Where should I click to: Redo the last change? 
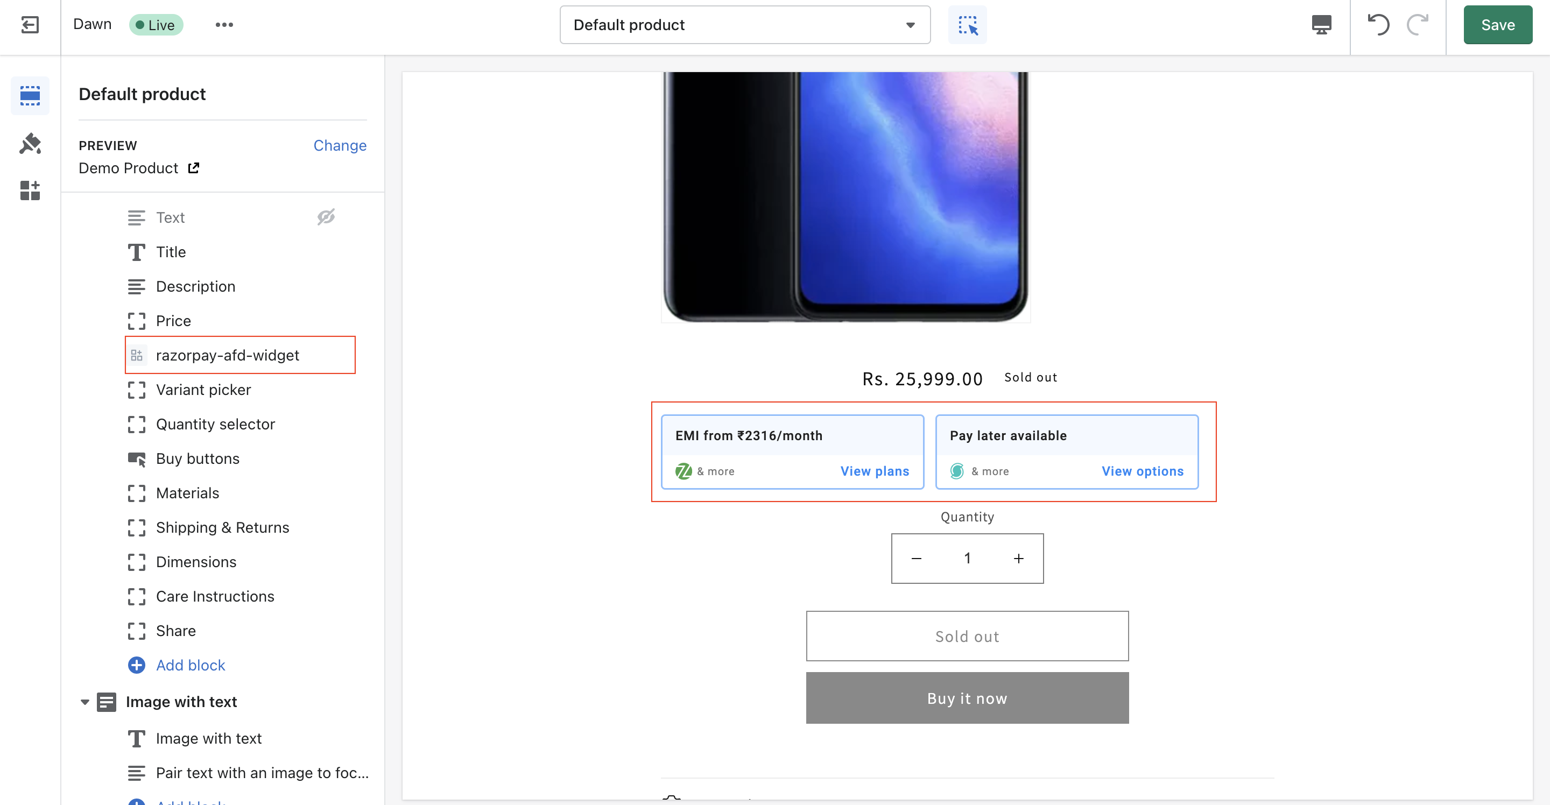coord(1418,25)
